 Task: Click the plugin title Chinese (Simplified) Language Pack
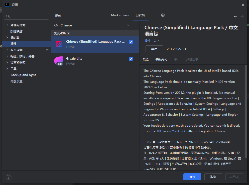click(191, 30)
